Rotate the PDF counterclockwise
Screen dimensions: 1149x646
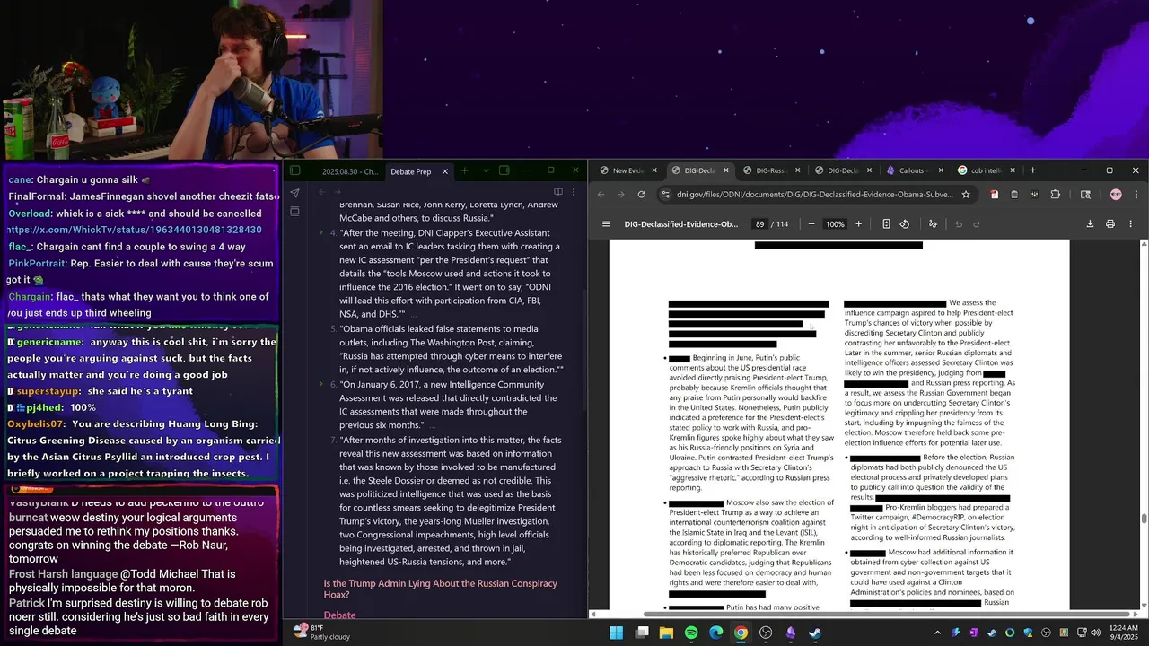pos(905,224)
